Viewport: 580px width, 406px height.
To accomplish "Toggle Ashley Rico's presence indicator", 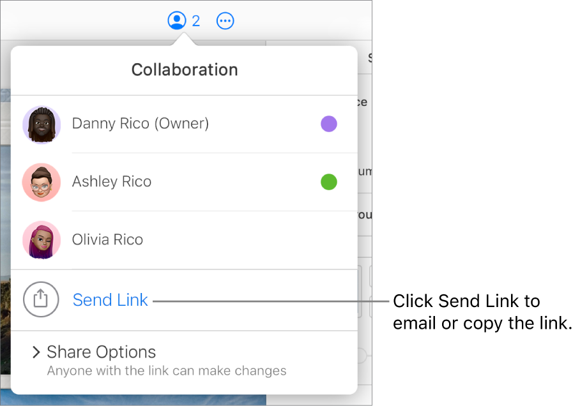I will tap(329, 182).
